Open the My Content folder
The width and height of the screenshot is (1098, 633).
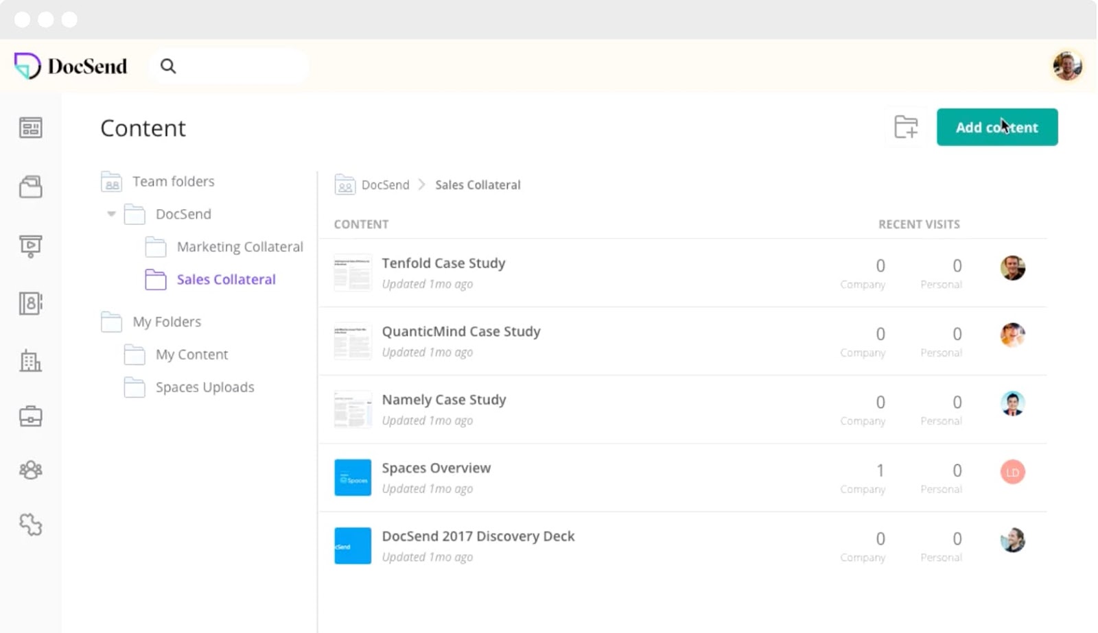[x=191, y=355]
